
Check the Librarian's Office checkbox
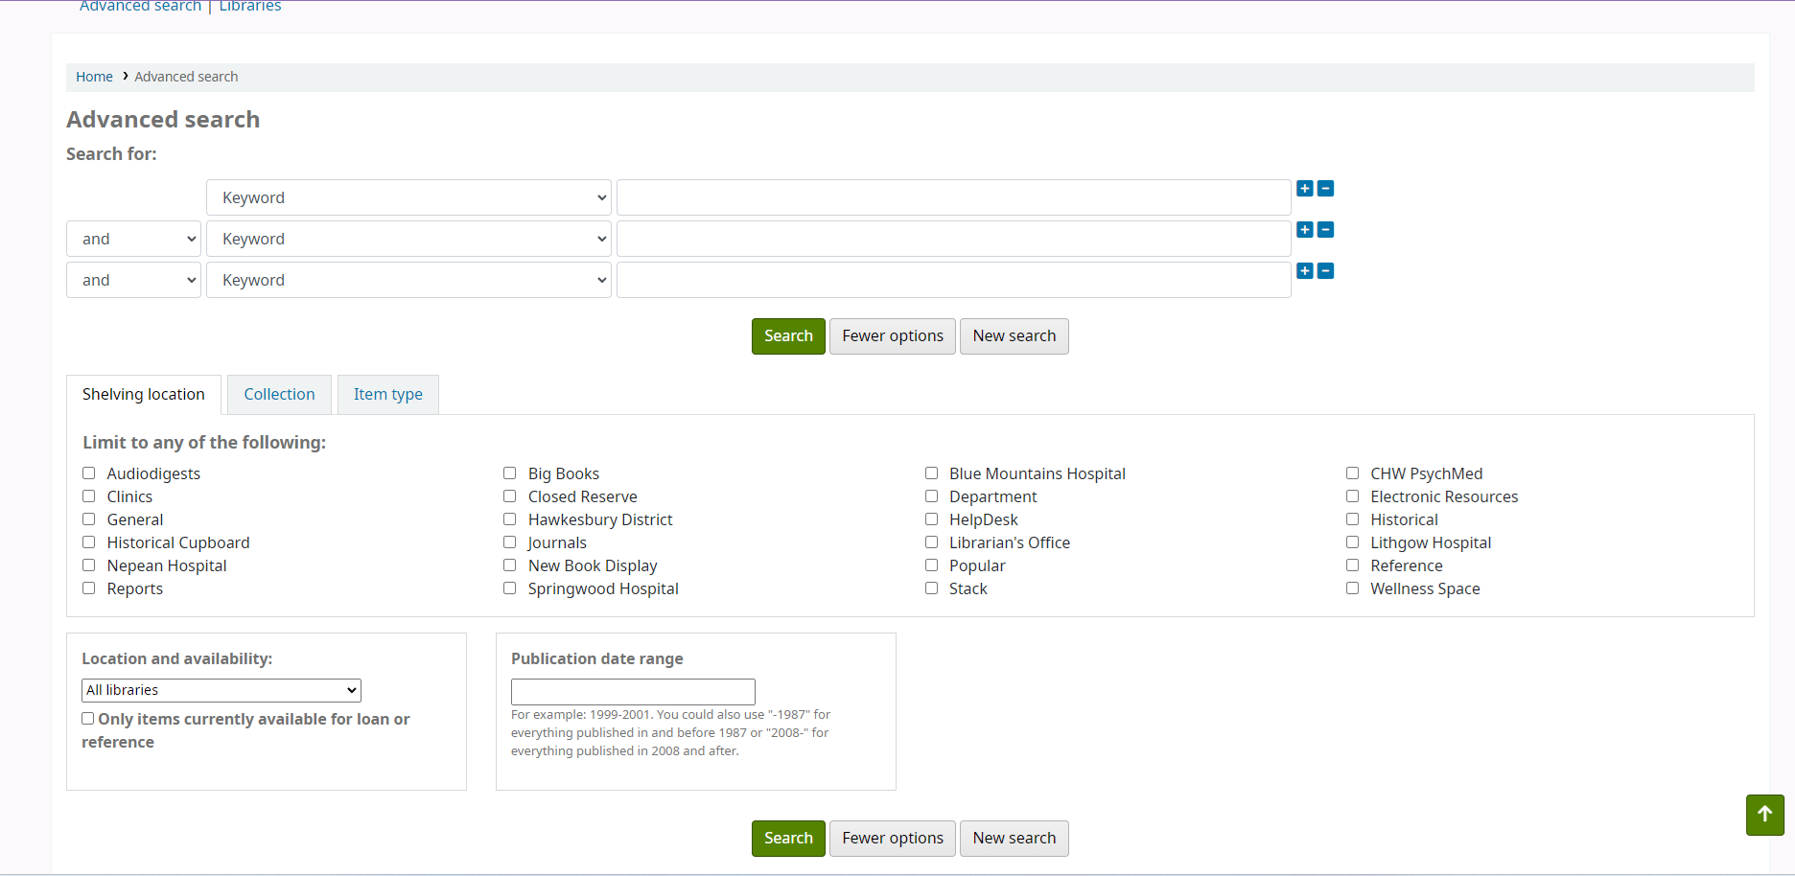point(931,542)
